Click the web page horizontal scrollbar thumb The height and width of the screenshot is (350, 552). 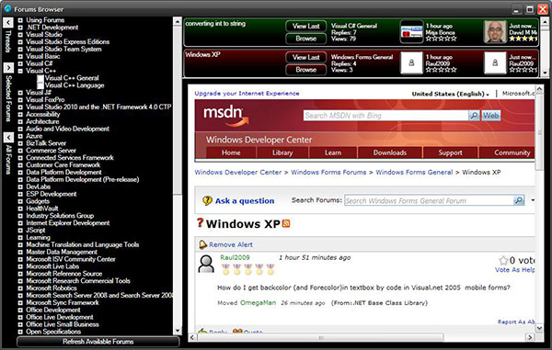pyautogui.click(x=320, y=338)
